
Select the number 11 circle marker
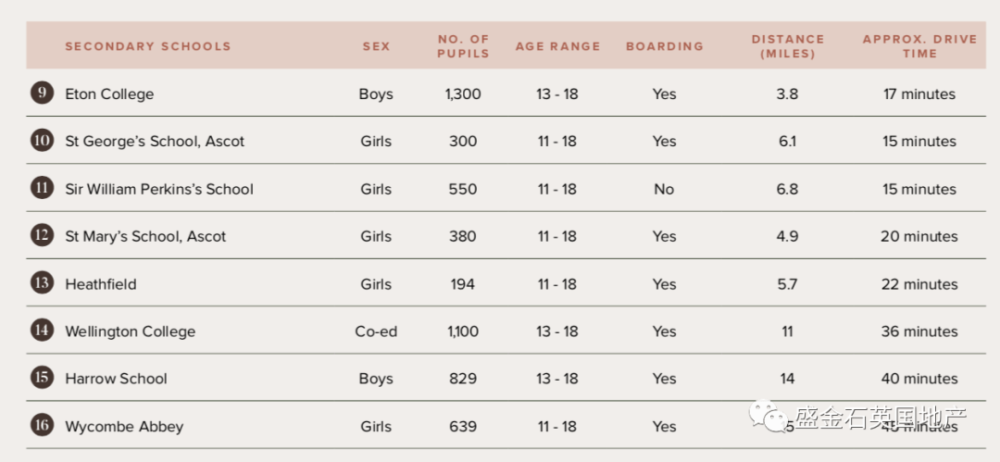coord(42,188)
